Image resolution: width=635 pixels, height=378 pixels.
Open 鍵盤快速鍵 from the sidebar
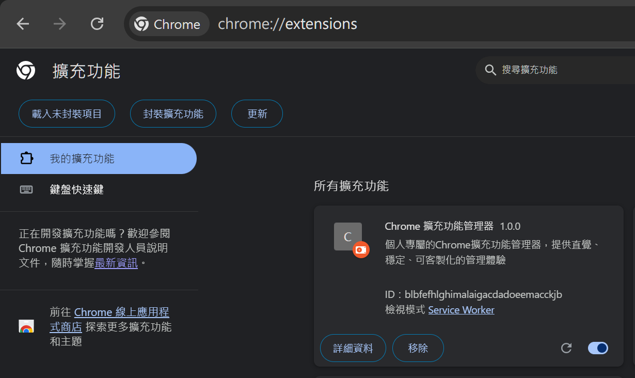click(76, 190)
